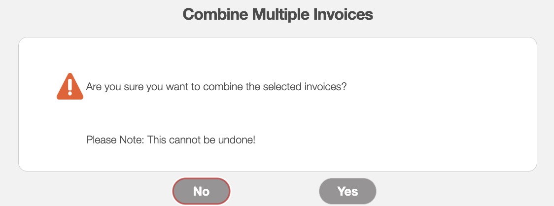Confirm combining invoices with Yes button
The image size is (554, 206).
tap(347, 191)
